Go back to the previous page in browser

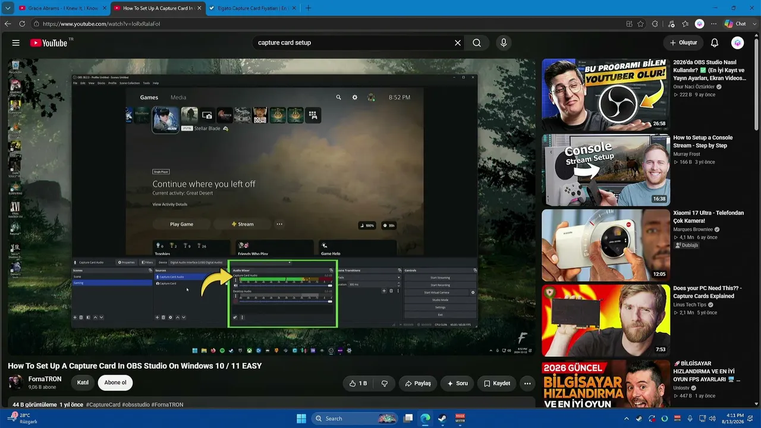(x=8, y=24)
